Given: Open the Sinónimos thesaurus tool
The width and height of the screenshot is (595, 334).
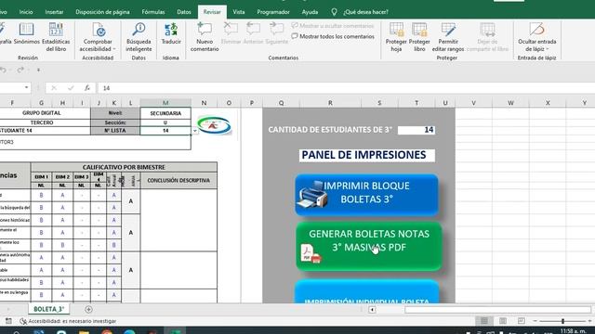Looking at the screenshot, I should point(27,34).
